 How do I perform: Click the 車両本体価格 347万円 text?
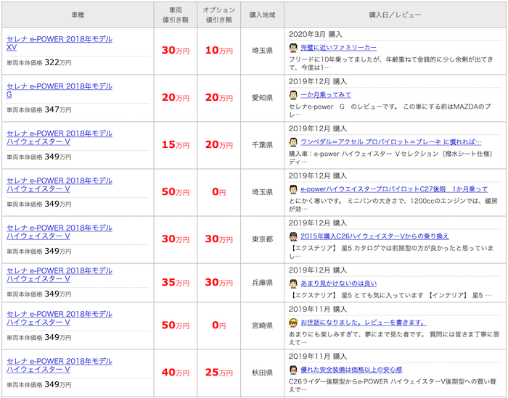39,109
